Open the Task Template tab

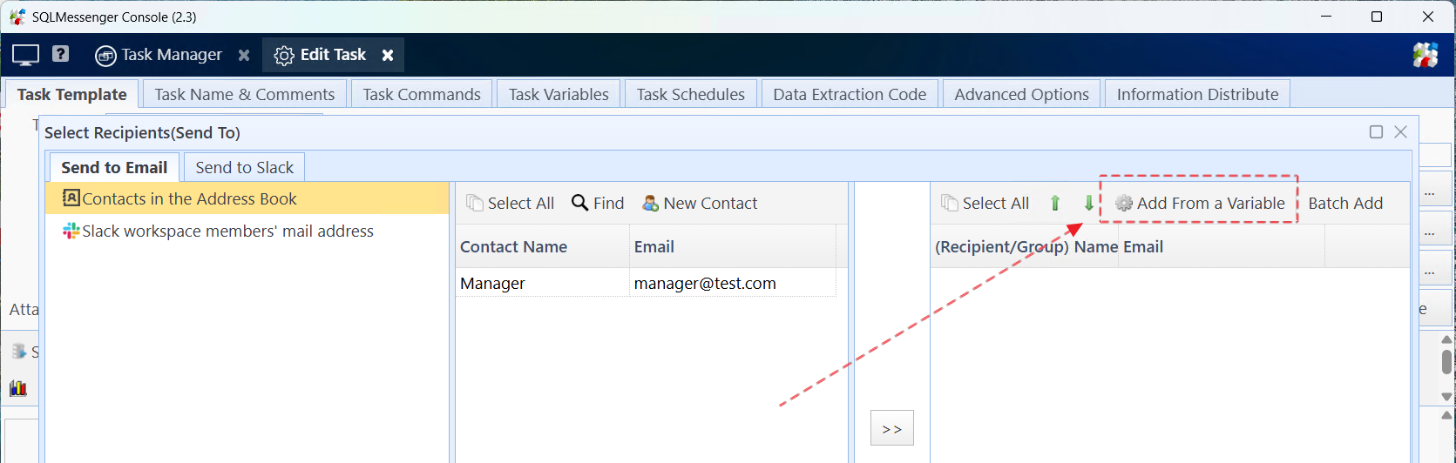pos(71,94)
